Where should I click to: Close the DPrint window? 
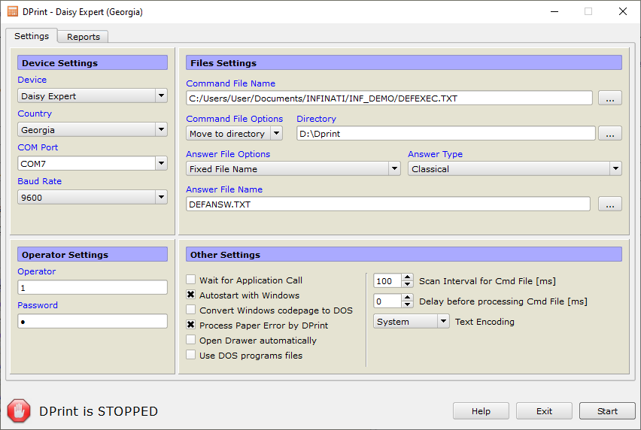pyautogui.click(x=623, y=11)
